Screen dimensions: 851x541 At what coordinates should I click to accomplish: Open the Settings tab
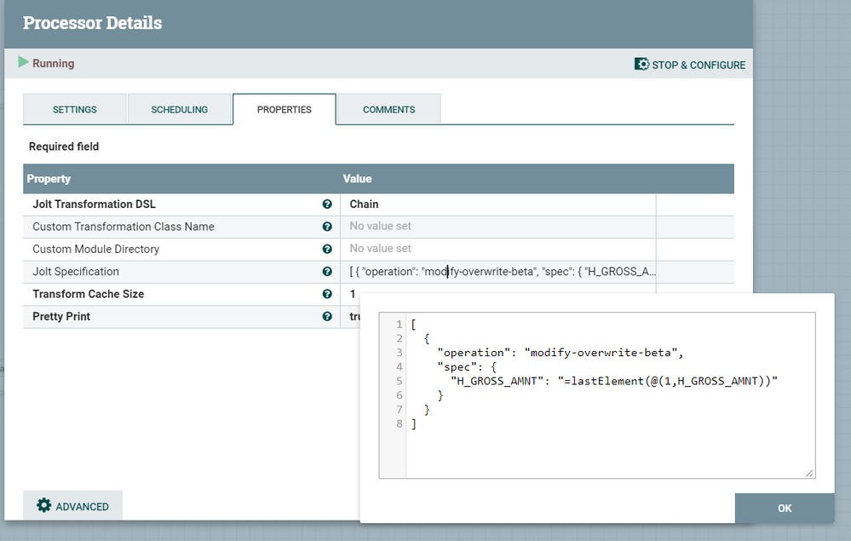point(75,110)
